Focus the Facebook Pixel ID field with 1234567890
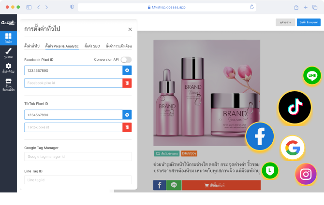This screenshot has height=205, width=324. [x=74, y=70]
